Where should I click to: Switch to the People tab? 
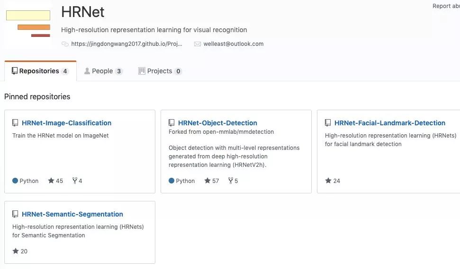[x=103, y=71]
